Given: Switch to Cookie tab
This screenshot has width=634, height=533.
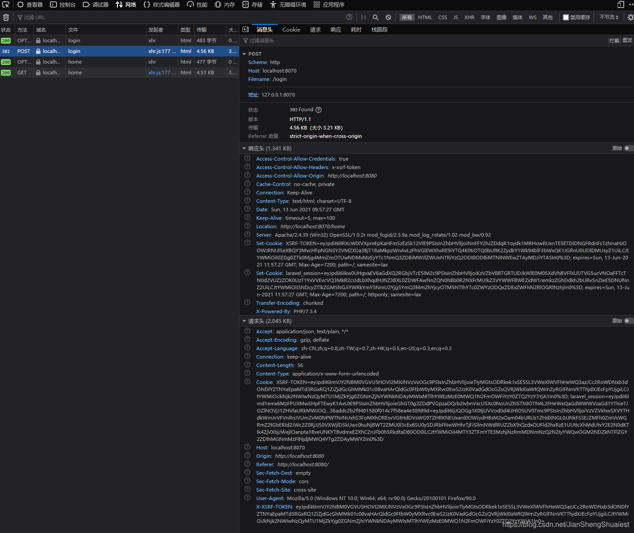Looking at the screenshot, I should click(291, 30).
